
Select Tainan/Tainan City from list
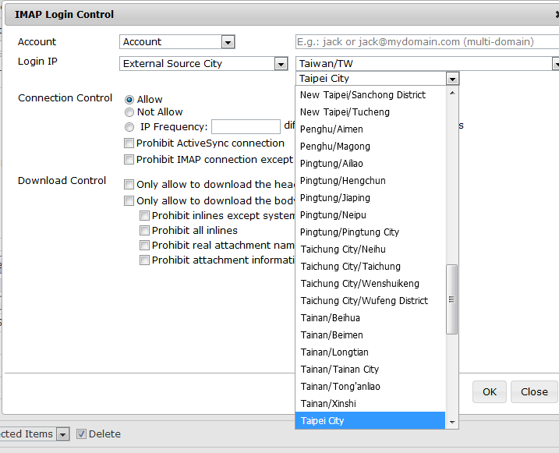340,370
